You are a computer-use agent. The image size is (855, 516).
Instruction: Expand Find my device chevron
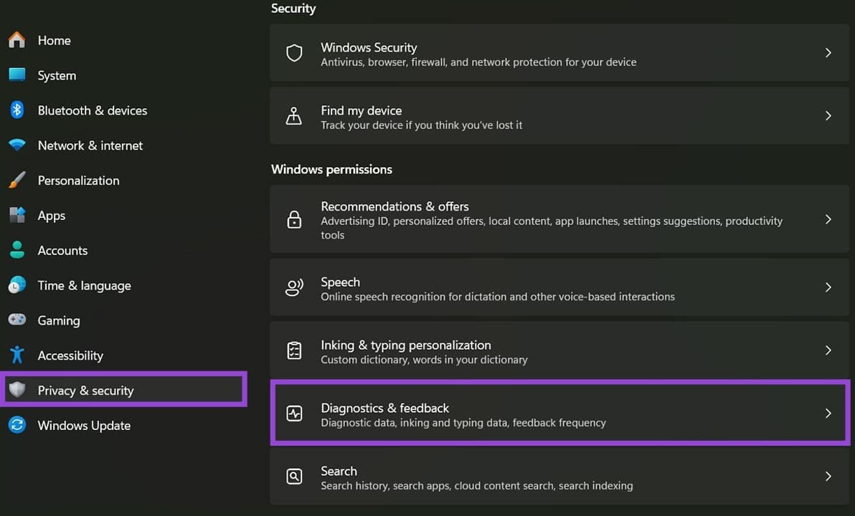pos(828,116)
